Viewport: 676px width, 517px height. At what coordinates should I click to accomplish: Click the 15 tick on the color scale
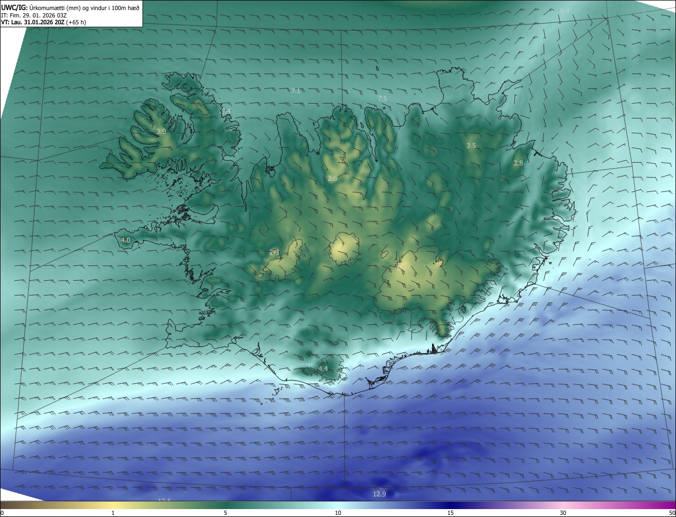tap(450, 513)
